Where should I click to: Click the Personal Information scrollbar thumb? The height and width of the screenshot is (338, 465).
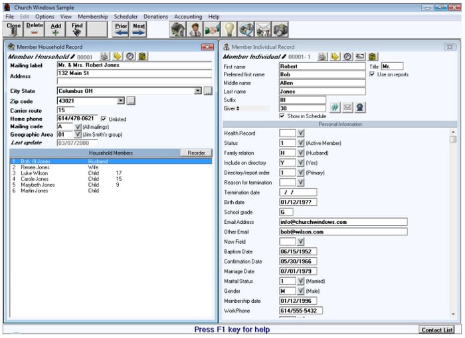[x=453, y=139]
